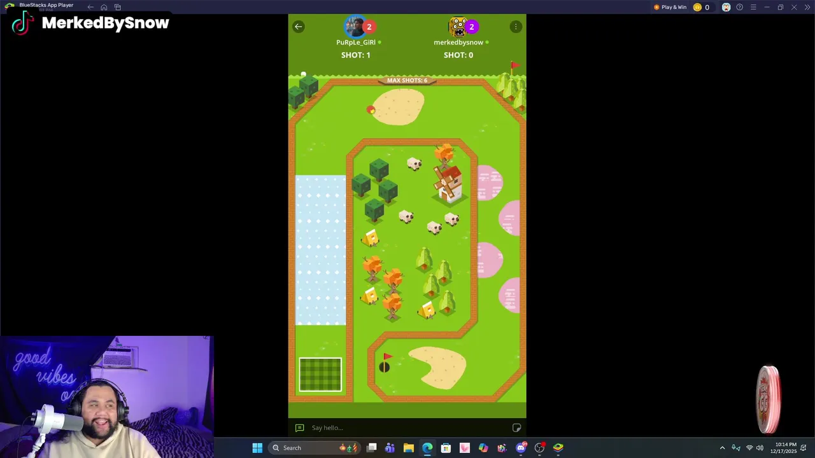
Task: Open Microsoft Edge from taskbar
Action: coord(427,448)
